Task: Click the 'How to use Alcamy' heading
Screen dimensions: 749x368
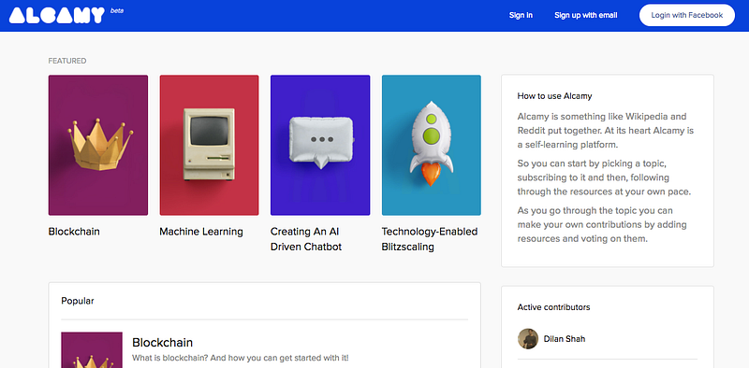Action: (554, 96)
